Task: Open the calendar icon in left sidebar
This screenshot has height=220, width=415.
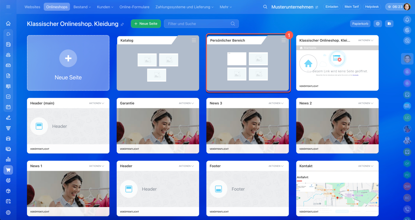Action: (8, 107)
